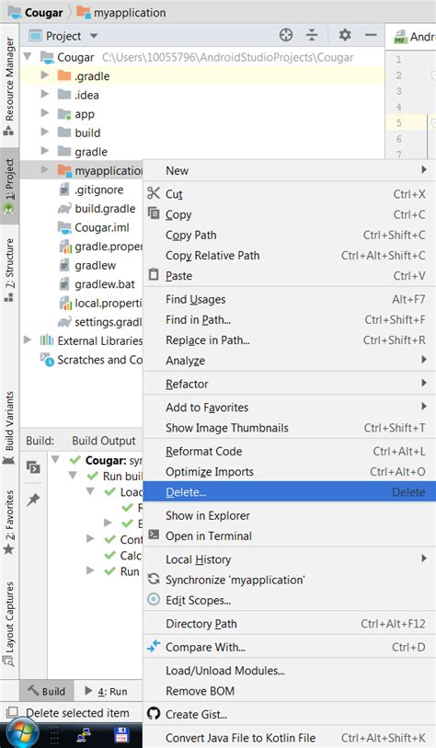Choose Show in Explorer

click(290, 515)
